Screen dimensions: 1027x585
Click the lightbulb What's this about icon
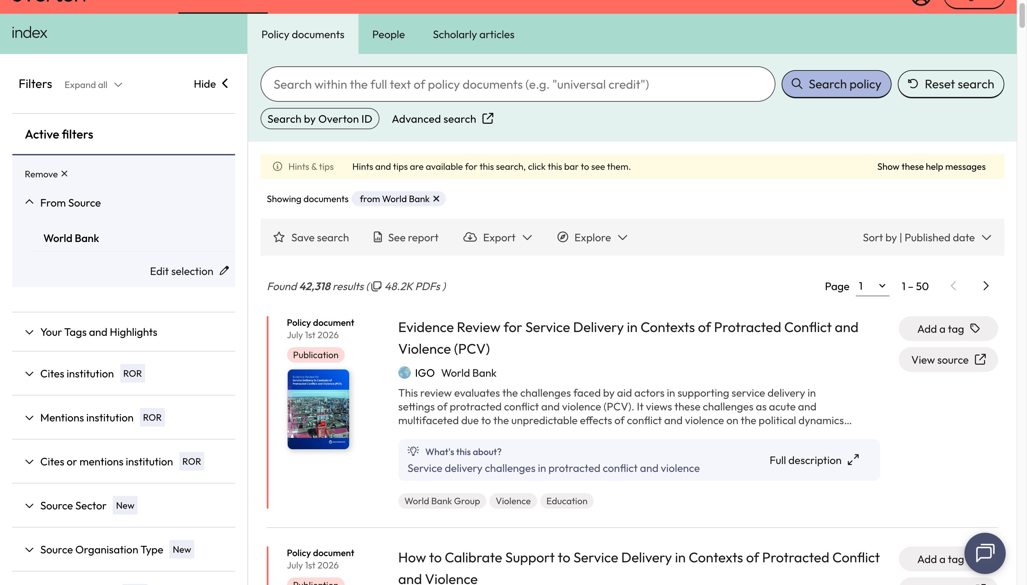[x=413, y=451]
